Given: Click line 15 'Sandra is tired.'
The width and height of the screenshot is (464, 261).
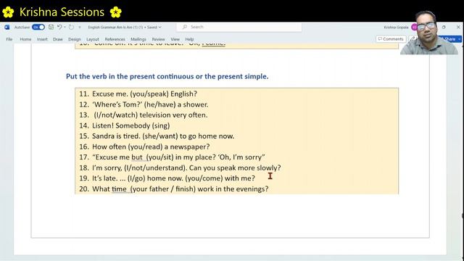Looking at the screenshot, I should tap(116, 136).
